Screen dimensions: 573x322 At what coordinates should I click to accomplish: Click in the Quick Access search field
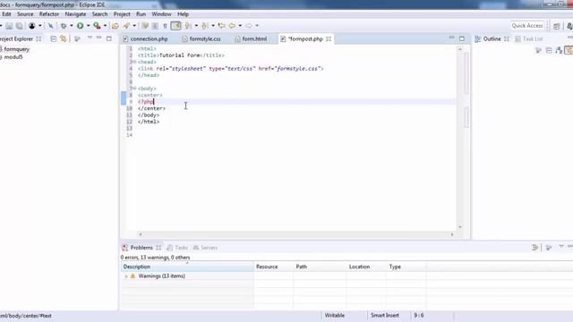point(527,26)
